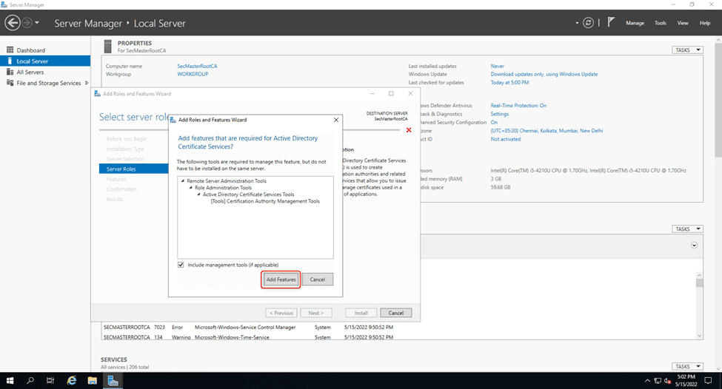Click the Not activated link
This screenshot has width=722, height=389.
point(506,139)
